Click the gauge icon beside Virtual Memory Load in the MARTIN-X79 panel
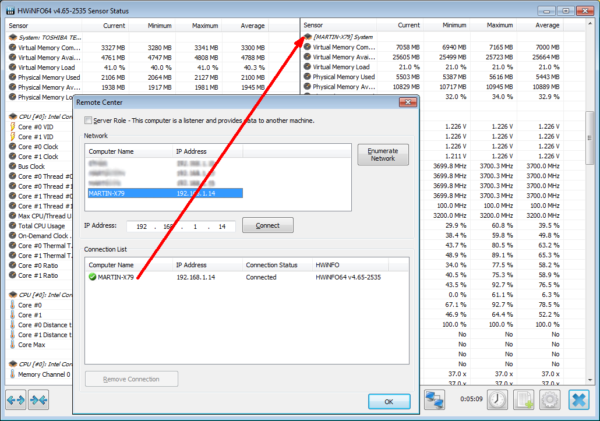This screenshot has height=421, width=600. click(307, 67)
